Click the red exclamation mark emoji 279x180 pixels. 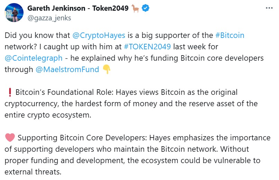coord(10,92)
